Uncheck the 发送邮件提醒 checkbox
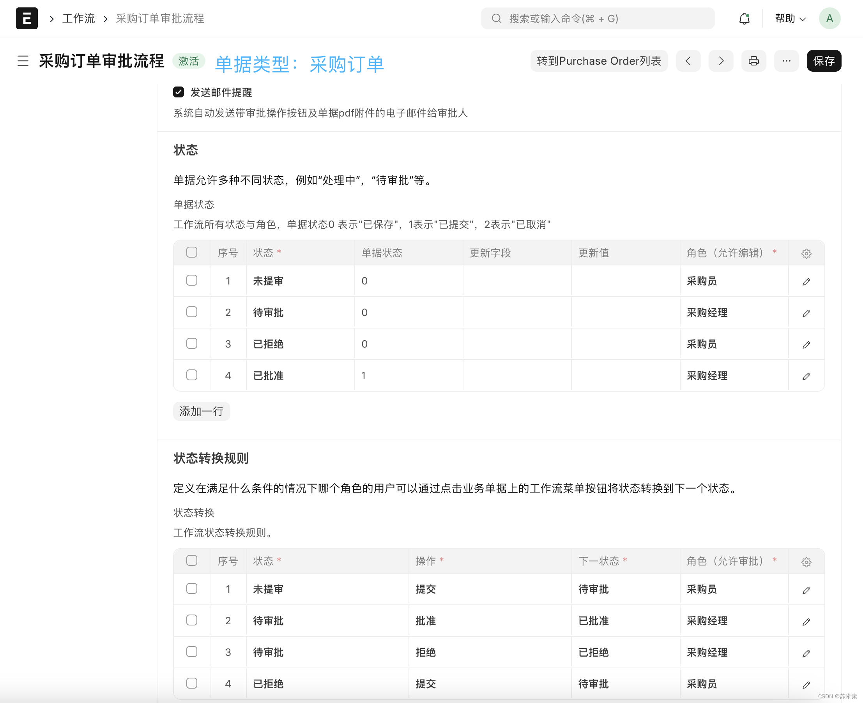 pos(179,92)
